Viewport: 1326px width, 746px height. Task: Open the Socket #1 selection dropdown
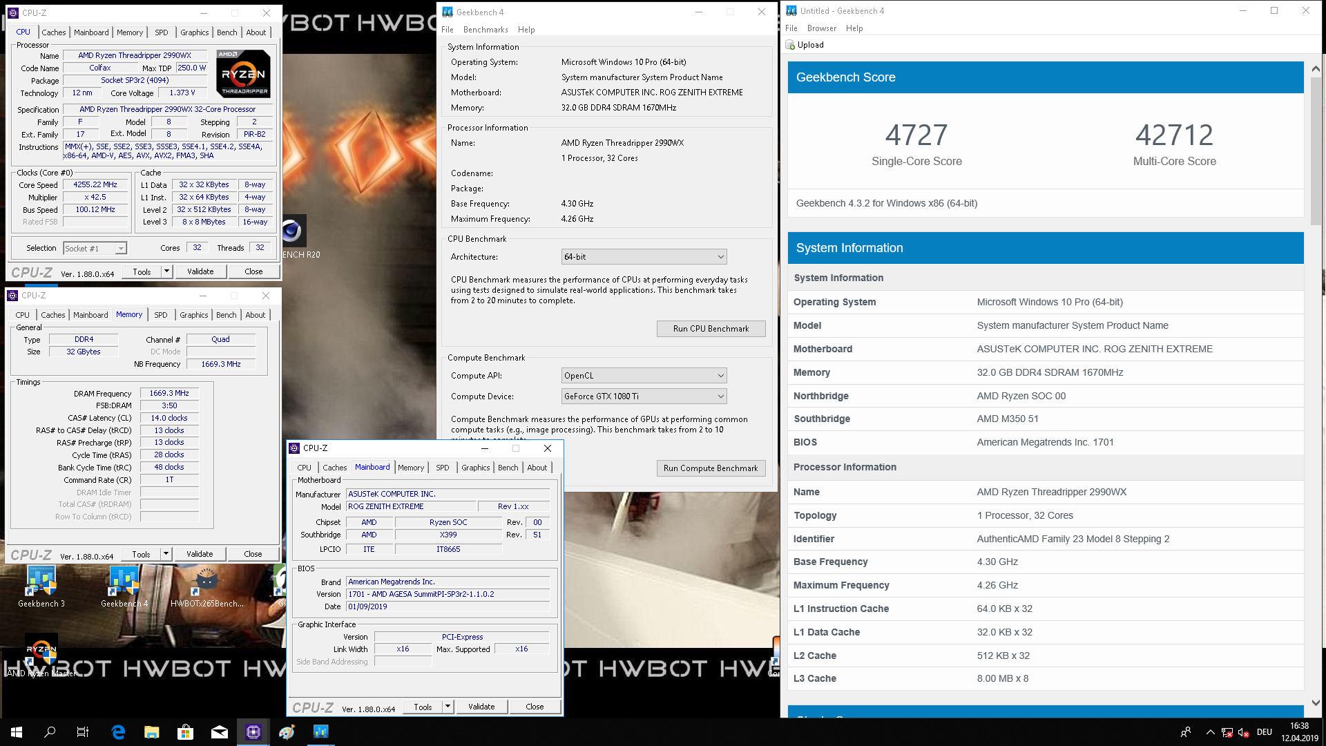click(x=95, y=249)
